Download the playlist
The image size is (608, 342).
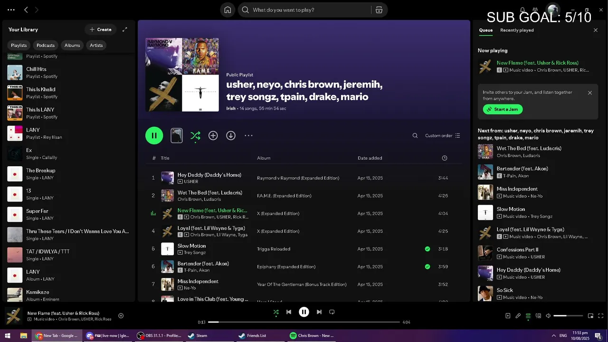click(x=231, y=135)
